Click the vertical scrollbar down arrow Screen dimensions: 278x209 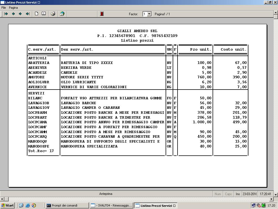click(276, 195)
